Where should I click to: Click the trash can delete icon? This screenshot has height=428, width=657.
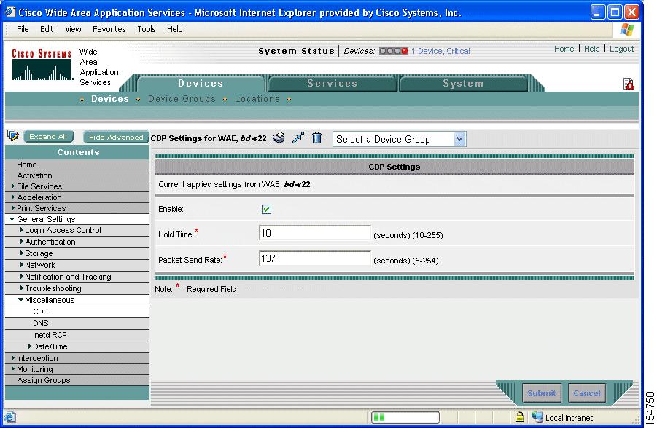[316, 138]
